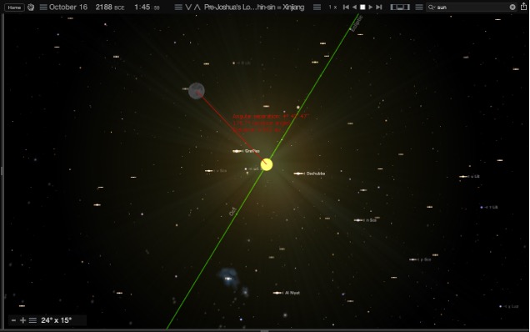This screenshot has height=332, width=530.
Task: Zoom in with the plus button
Action: pyautogui.click(x=23, y=320)
